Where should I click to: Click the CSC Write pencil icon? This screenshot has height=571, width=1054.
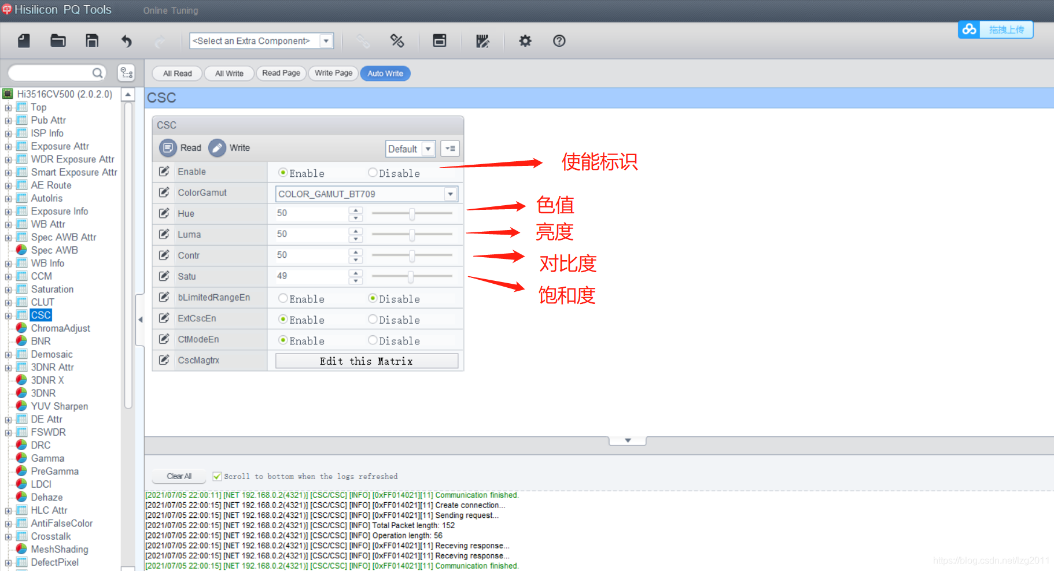coord(217,148)
